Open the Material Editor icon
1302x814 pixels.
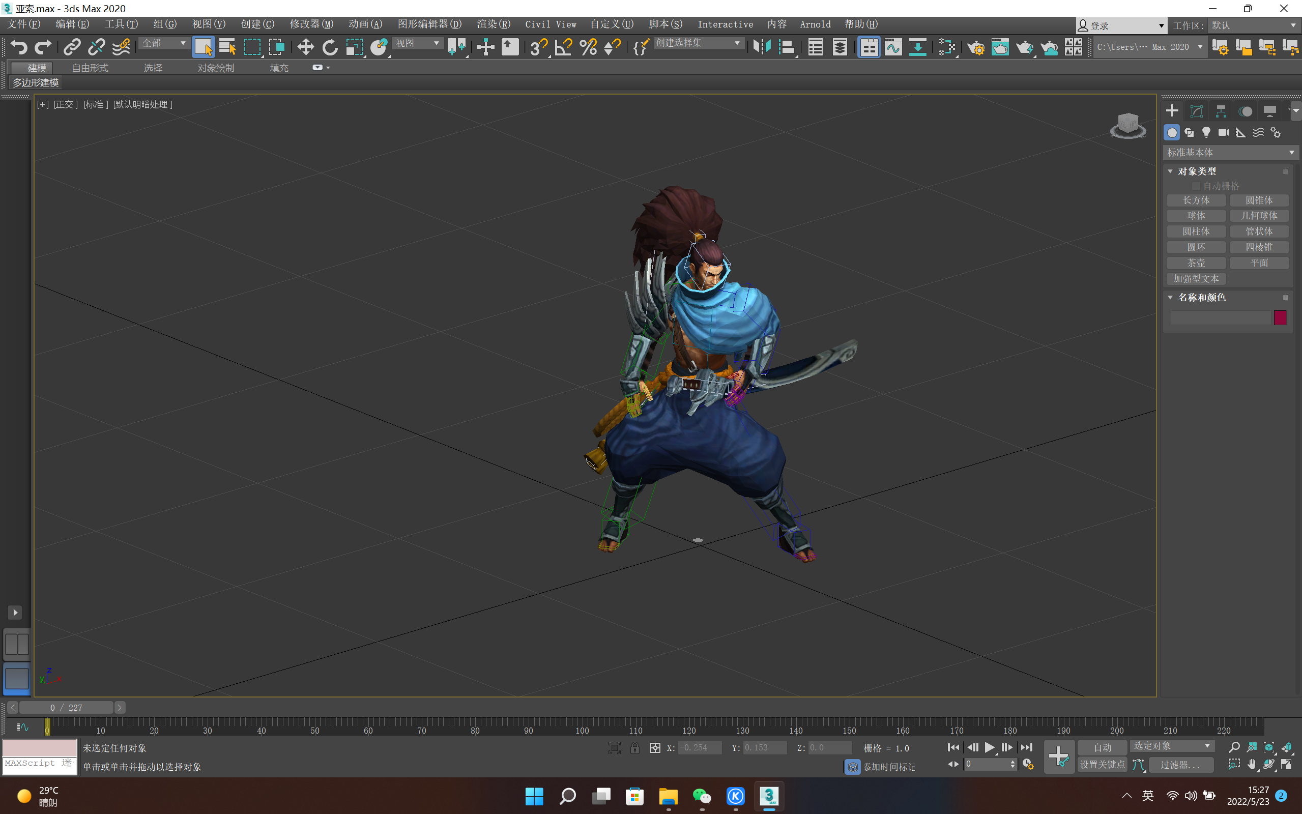947,47
